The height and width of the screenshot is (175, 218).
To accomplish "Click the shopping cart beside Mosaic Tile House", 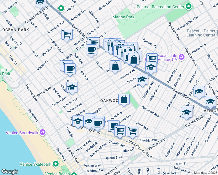I will pos(152,58).
